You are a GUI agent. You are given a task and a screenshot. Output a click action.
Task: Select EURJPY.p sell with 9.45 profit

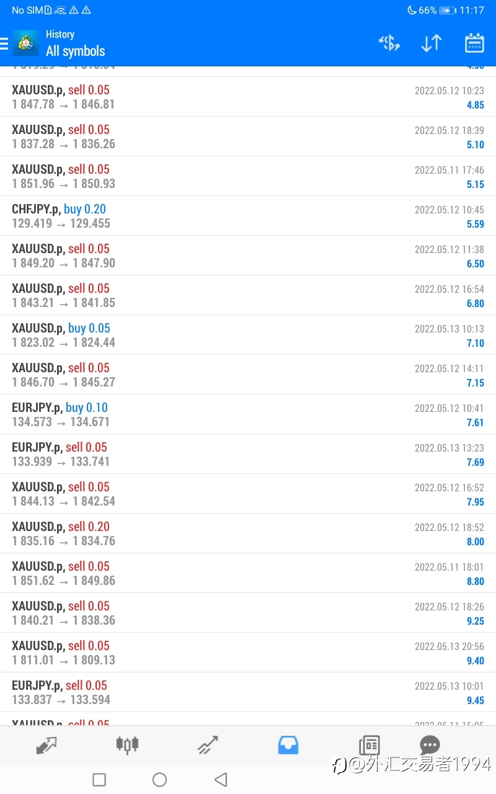coord(248,692)
